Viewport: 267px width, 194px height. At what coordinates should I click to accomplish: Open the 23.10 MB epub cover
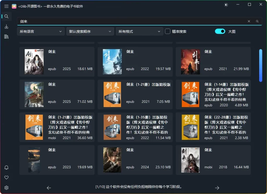(x=112, y=160)
